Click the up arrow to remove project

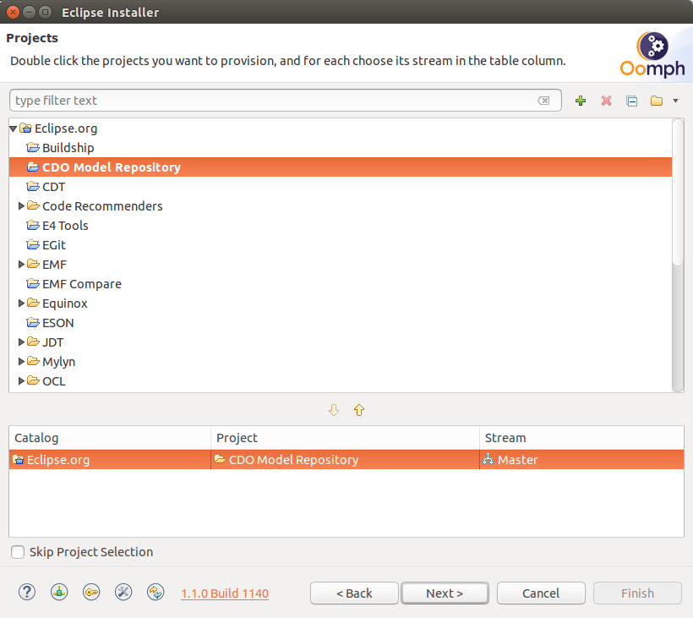click(x=359, y=410)
